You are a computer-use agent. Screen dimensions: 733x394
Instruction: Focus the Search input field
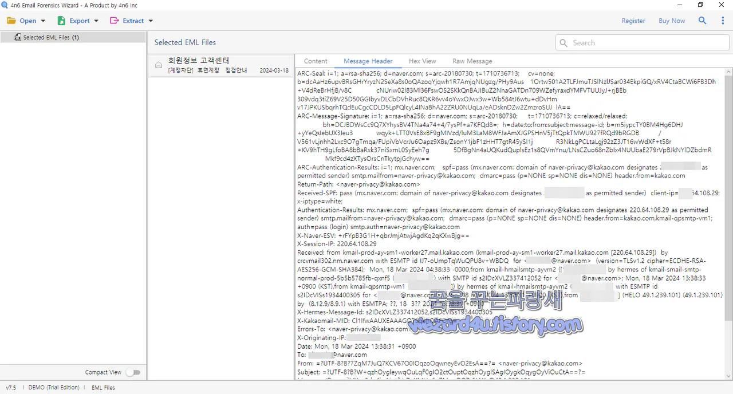point(644,42)
